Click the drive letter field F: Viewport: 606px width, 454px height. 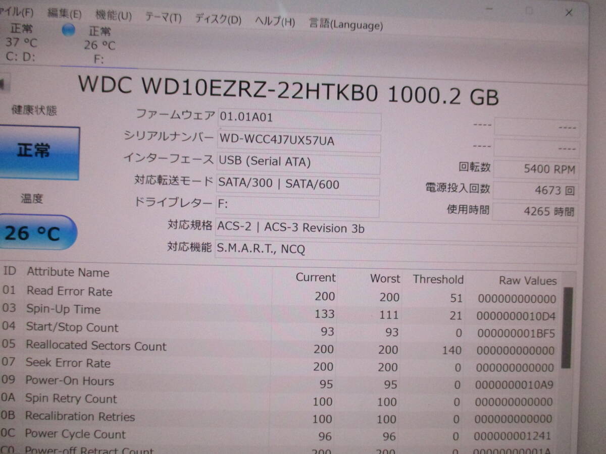point(297,208)
